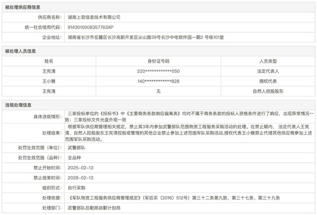This screenshot has height=215, width=317.
Task: Click the 身份证号码 column header
Action: click(158, 61)
